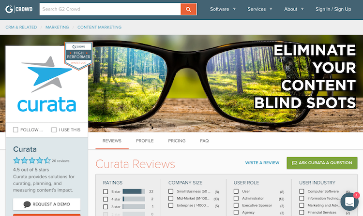This screenshot has height=216, width=363.
Task: Switch to the Pricing tab
Action: click(177, 141)
